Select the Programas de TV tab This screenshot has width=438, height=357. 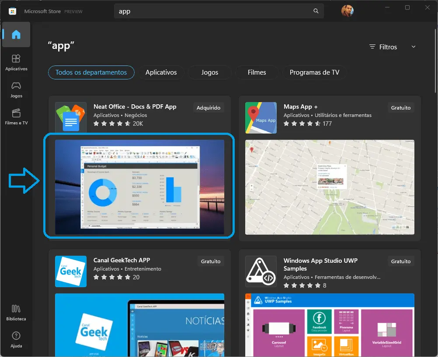314,72
